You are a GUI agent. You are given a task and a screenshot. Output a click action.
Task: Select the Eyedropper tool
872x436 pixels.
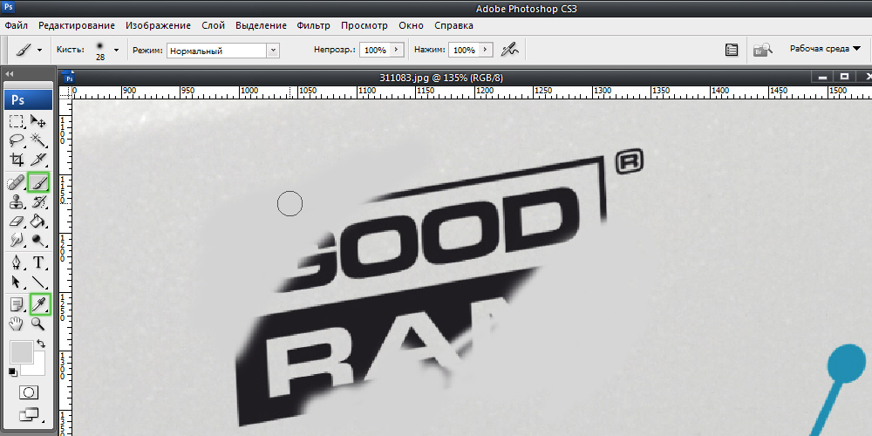(38, 303)
